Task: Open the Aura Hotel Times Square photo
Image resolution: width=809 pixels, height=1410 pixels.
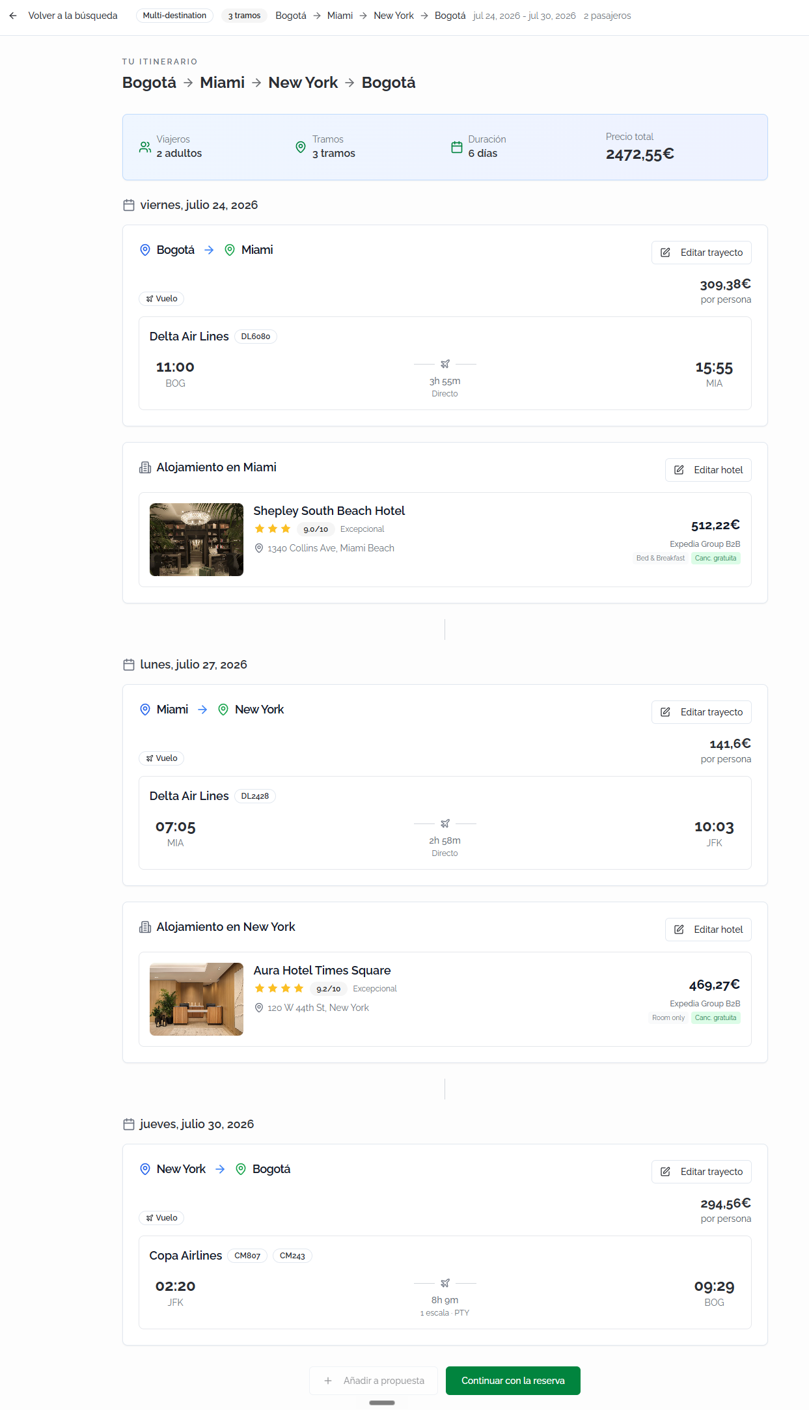Action: 197,999
